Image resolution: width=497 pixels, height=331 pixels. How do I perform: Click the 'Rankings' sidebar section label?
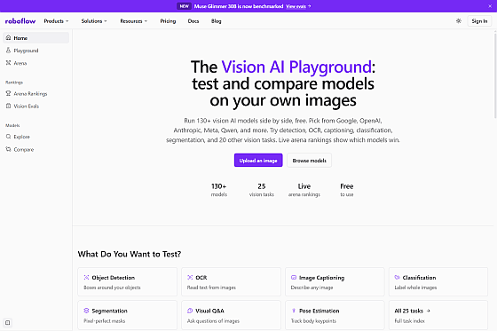click(14, 83)
